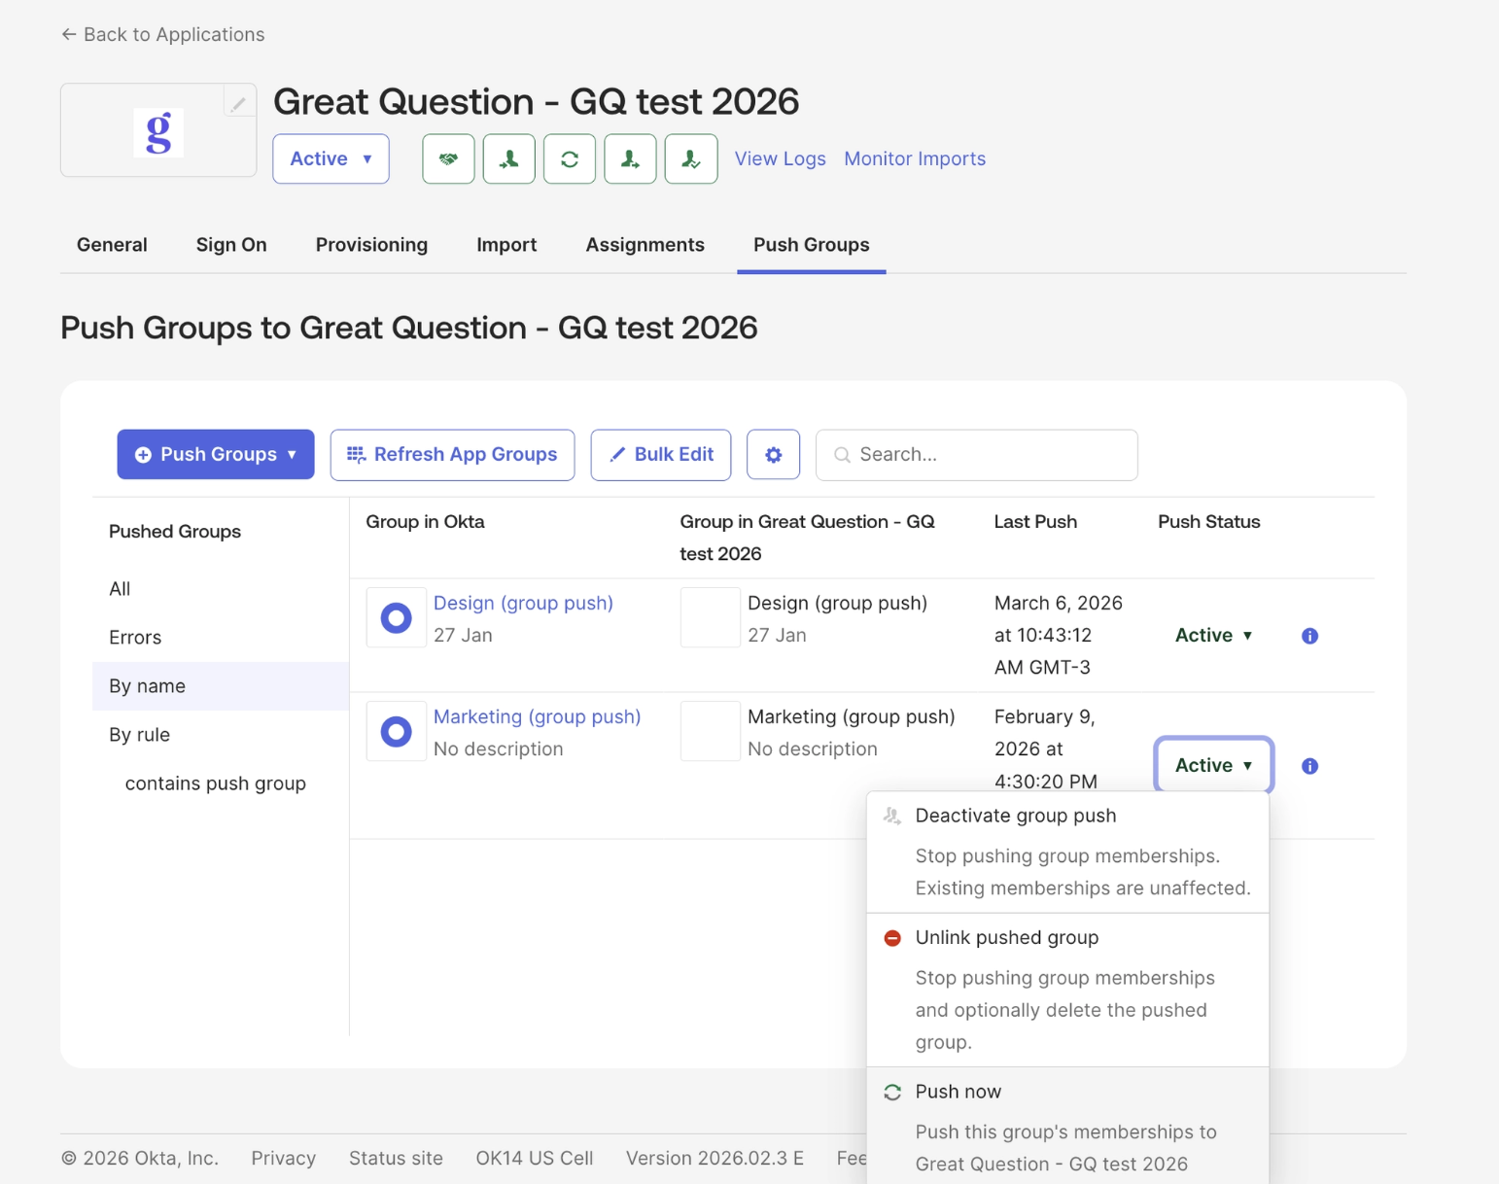
Task: Go Back to Applications
Action: (163, 35)
